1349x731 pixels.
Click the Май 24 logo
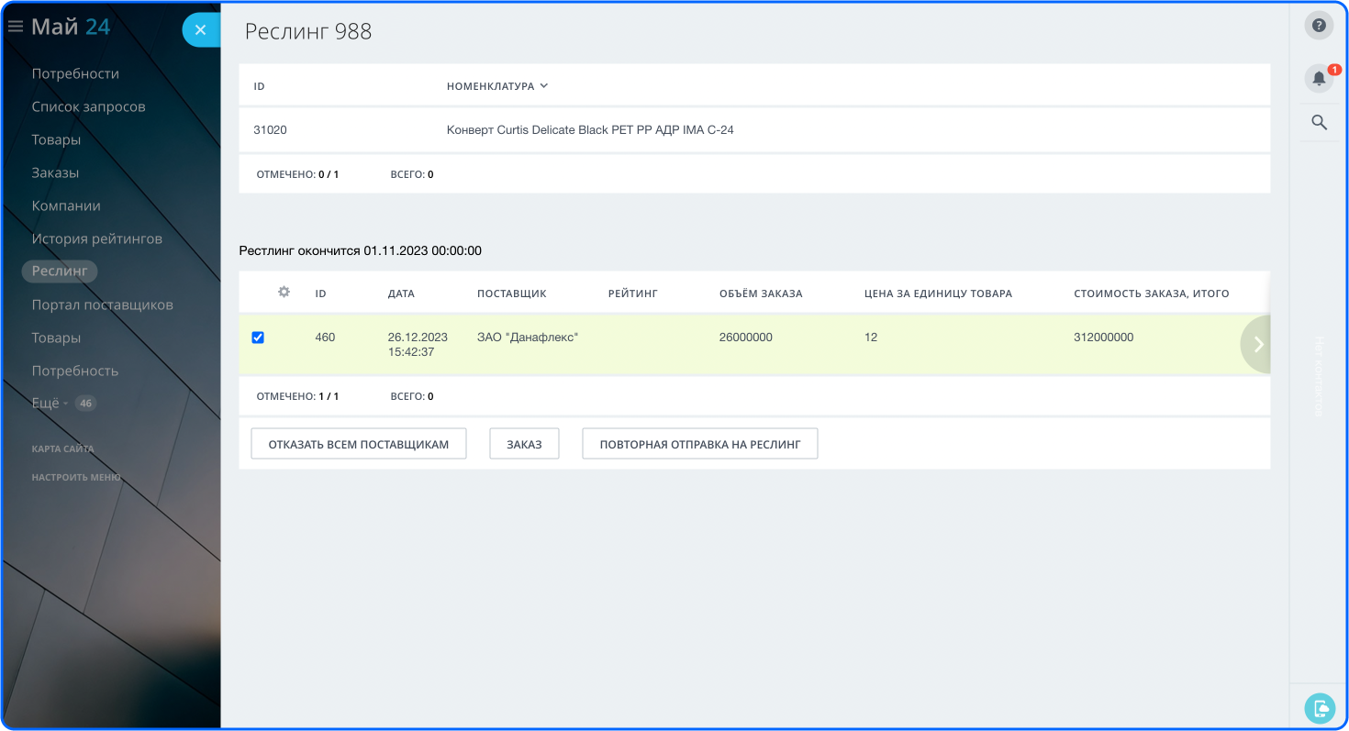(x=71, y=27)
